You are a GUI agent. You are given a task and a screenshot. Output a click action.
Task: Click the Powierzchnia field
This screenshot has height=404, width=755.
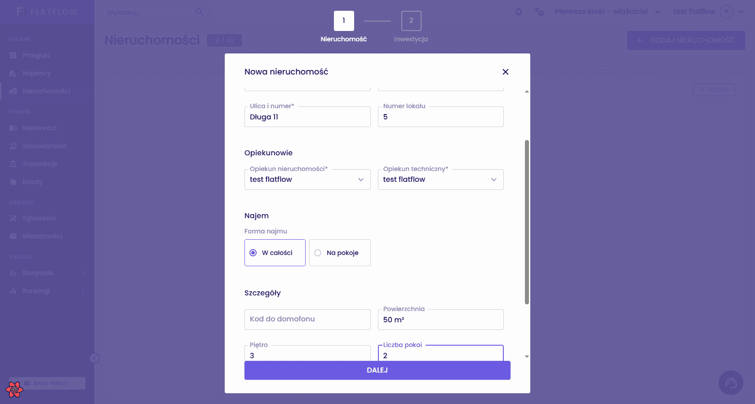pyautogui.click(x=440, y=320)
